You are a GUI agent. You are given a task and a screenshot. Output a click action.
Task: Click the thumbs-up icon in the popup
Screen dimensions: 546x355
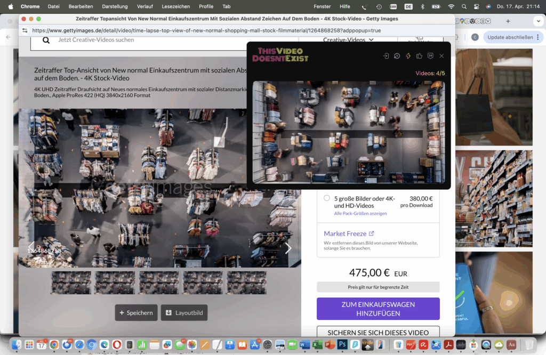(x=419, y=56)
